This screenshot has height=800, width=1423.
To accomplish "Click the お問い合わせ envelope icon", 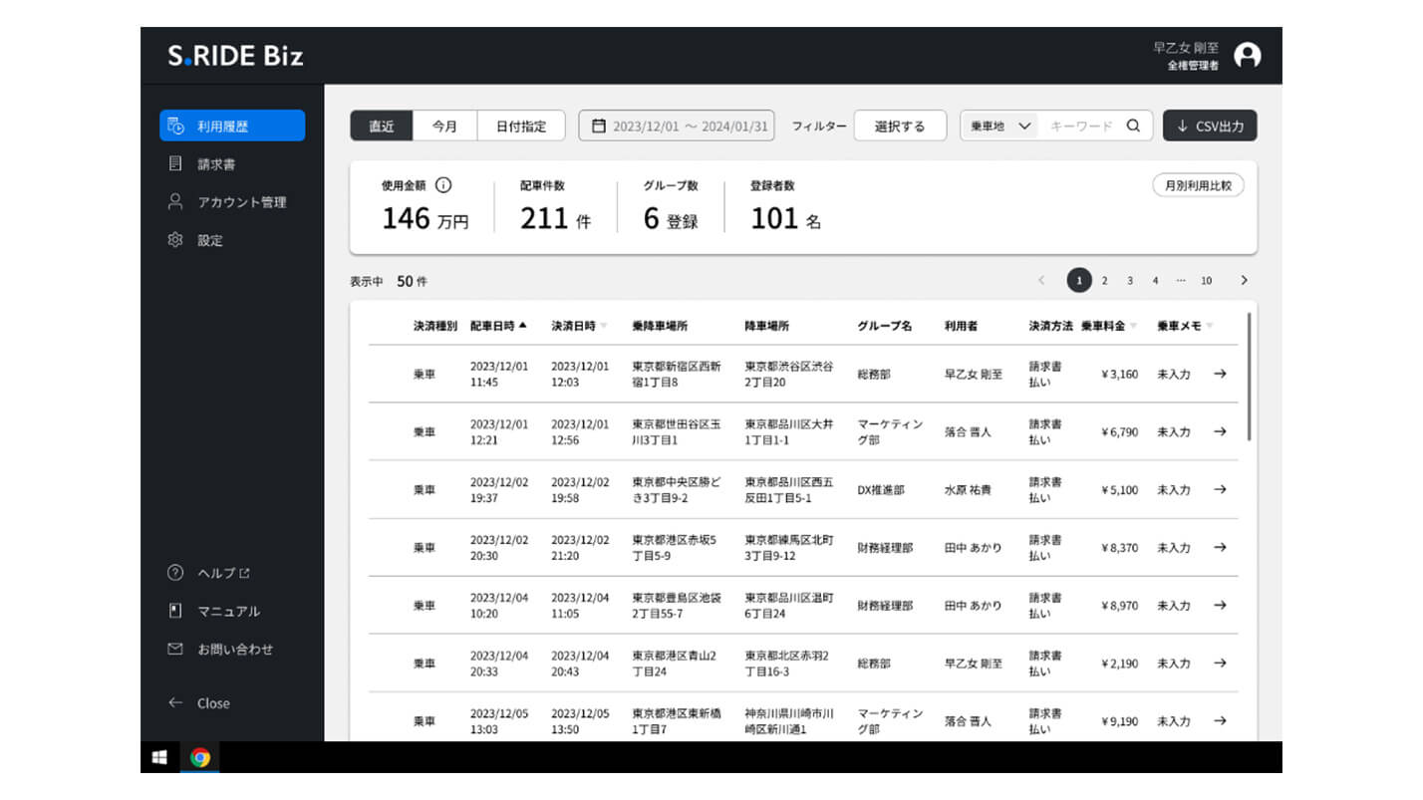I will (x=175, y=649).
